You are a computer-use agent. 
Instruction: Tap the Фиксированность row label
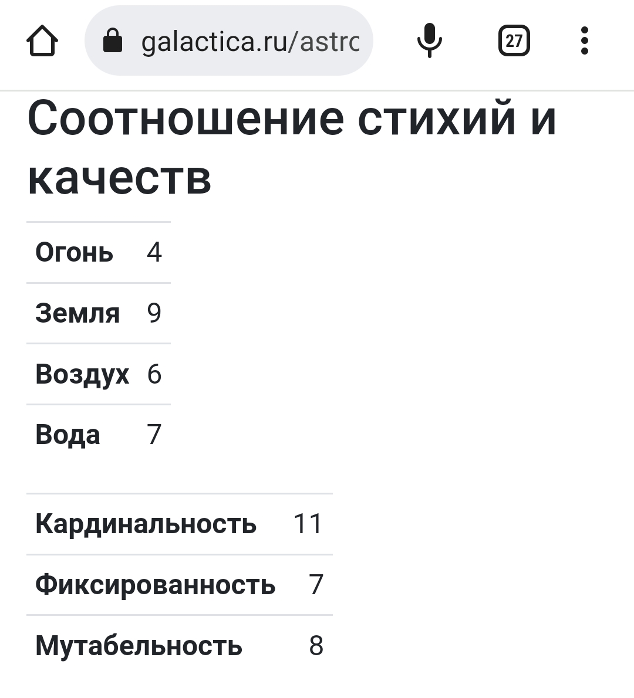click(155, 584)
